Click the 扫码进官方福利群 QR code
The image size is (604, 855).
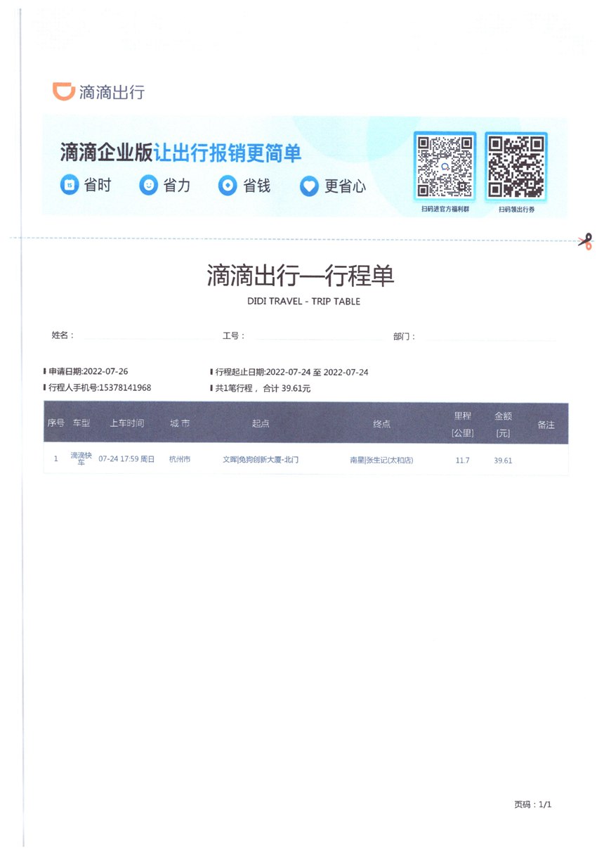(x=445, y=167)
